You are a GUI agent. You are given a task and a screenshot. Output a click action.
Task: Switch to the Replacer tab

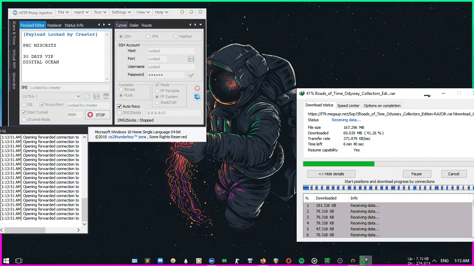point(54,25)
